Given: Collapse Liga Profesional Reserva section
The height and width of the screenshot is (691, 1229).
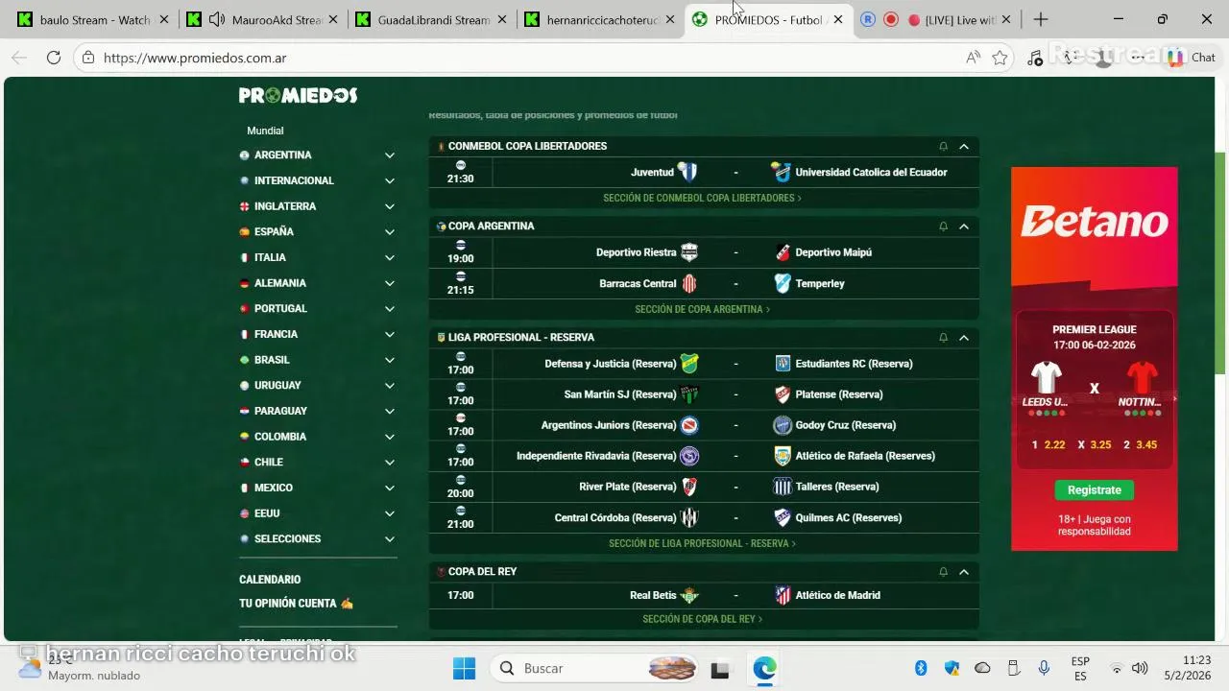Looking at the screenshot, I should point(964,338).
